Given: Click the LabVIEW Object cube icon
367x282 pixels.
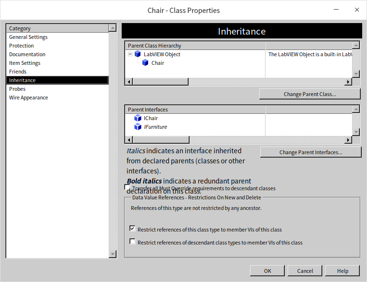Looking at the screenshot, I should click(138, 54).
